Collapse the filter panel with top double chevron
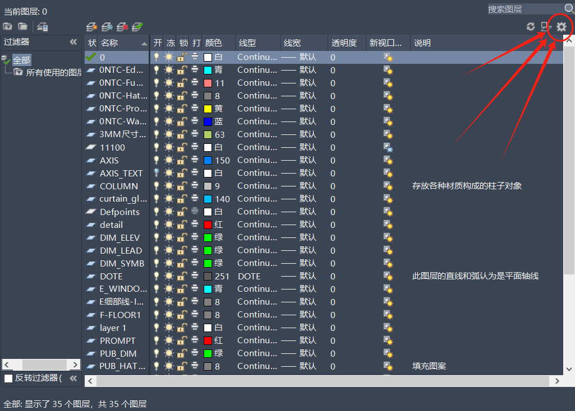This screenshot has width=575, height=411. (x=73, y=42)
